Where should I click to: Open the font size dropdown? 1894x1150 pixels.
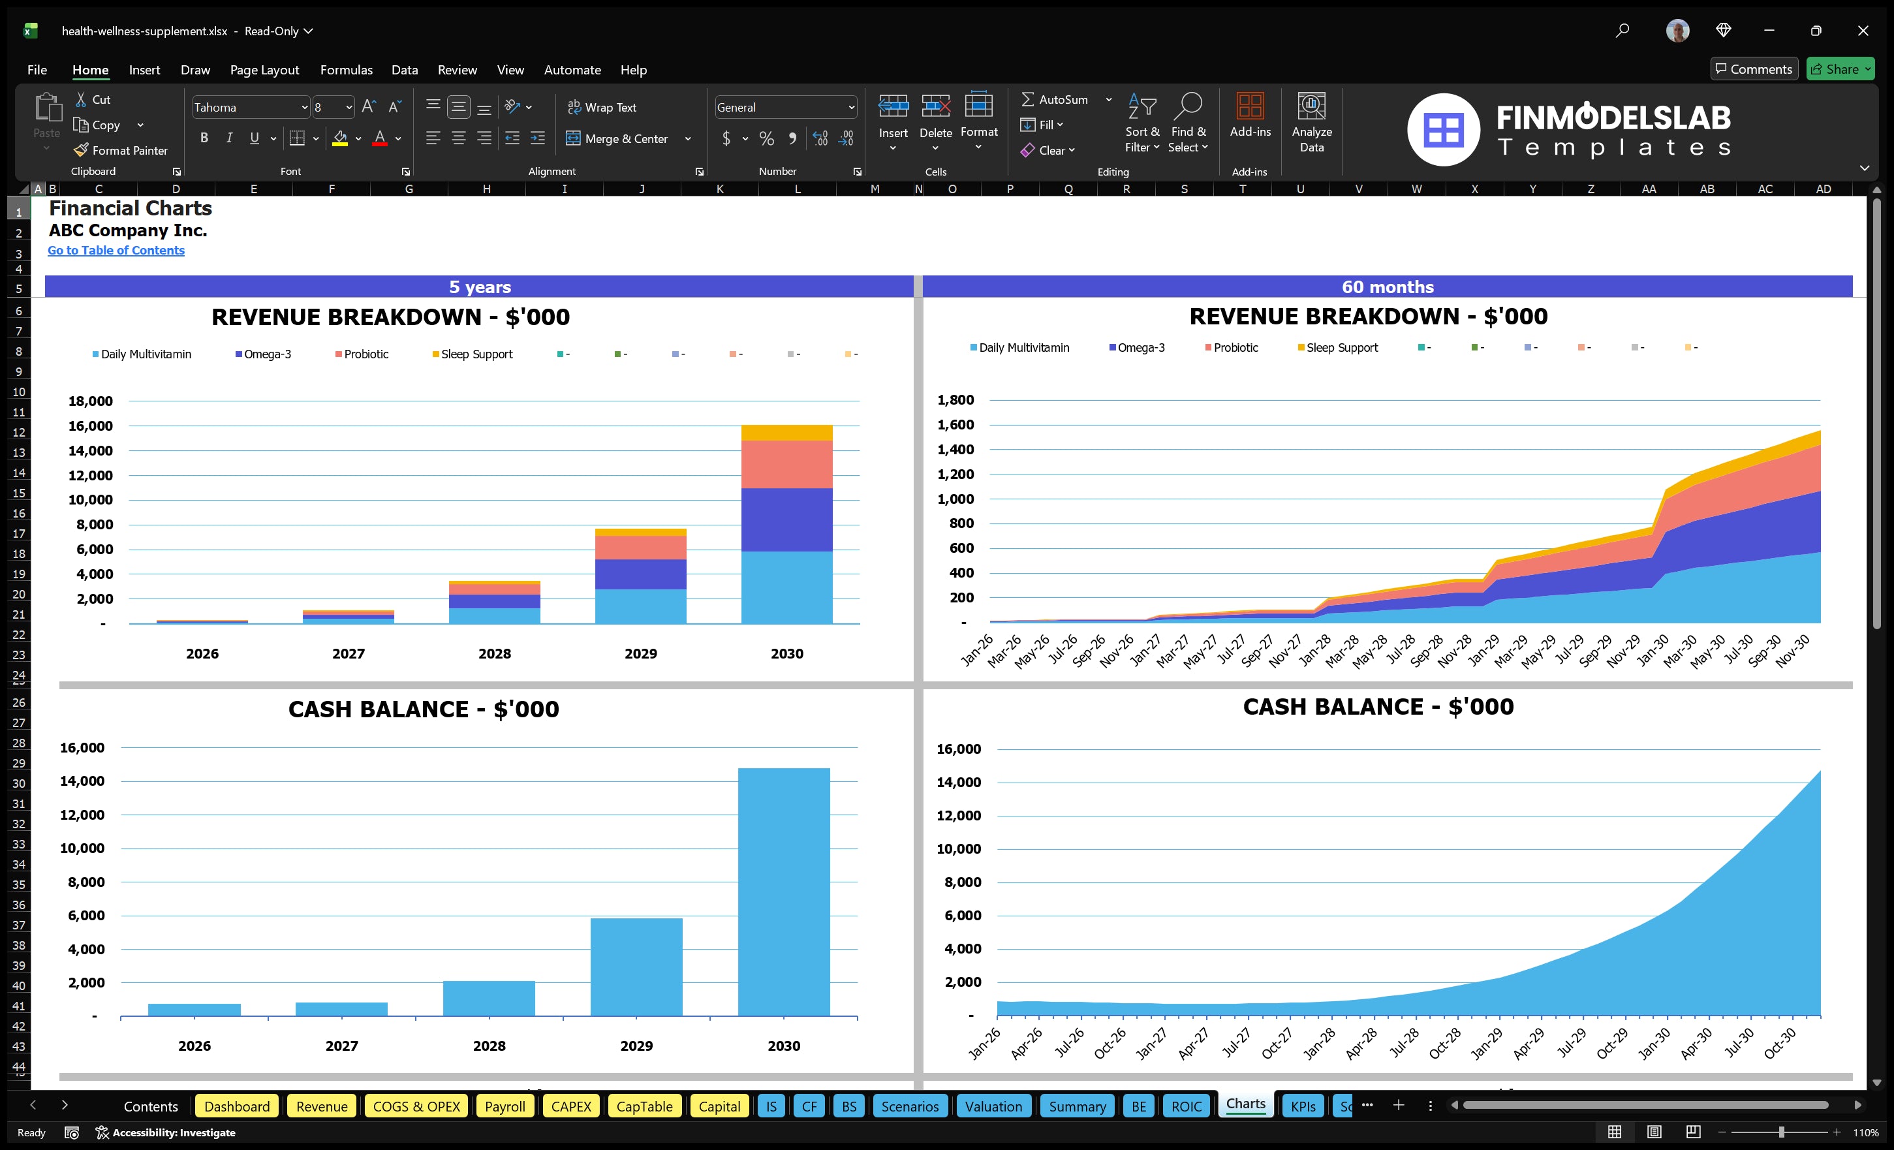[349, 107]
